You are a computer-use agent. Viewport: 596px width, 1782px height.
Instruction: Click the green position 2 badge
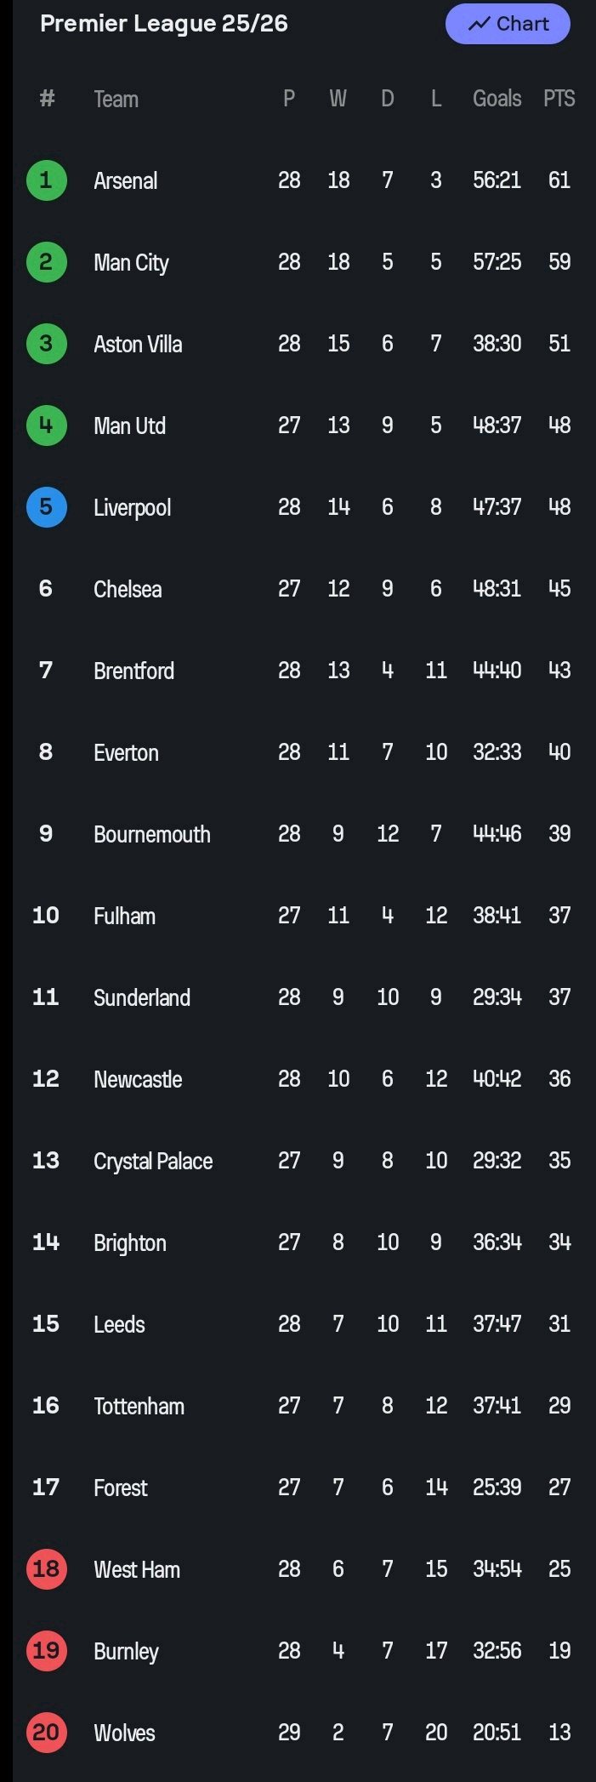[x=46, y=262]
